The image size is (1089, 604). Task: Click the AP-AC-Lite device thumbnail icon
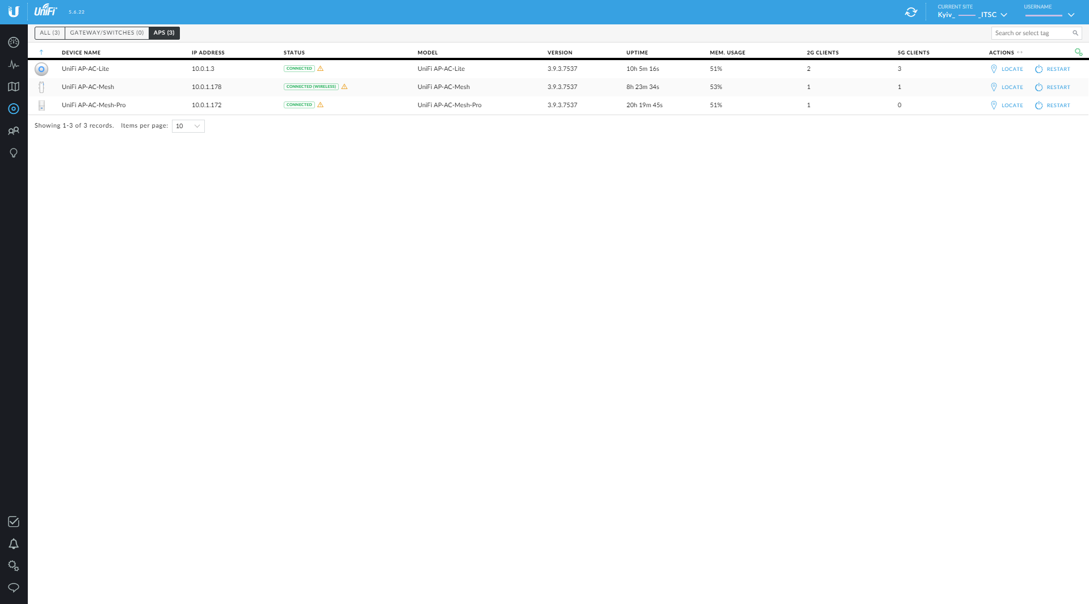tap(41, 69)
